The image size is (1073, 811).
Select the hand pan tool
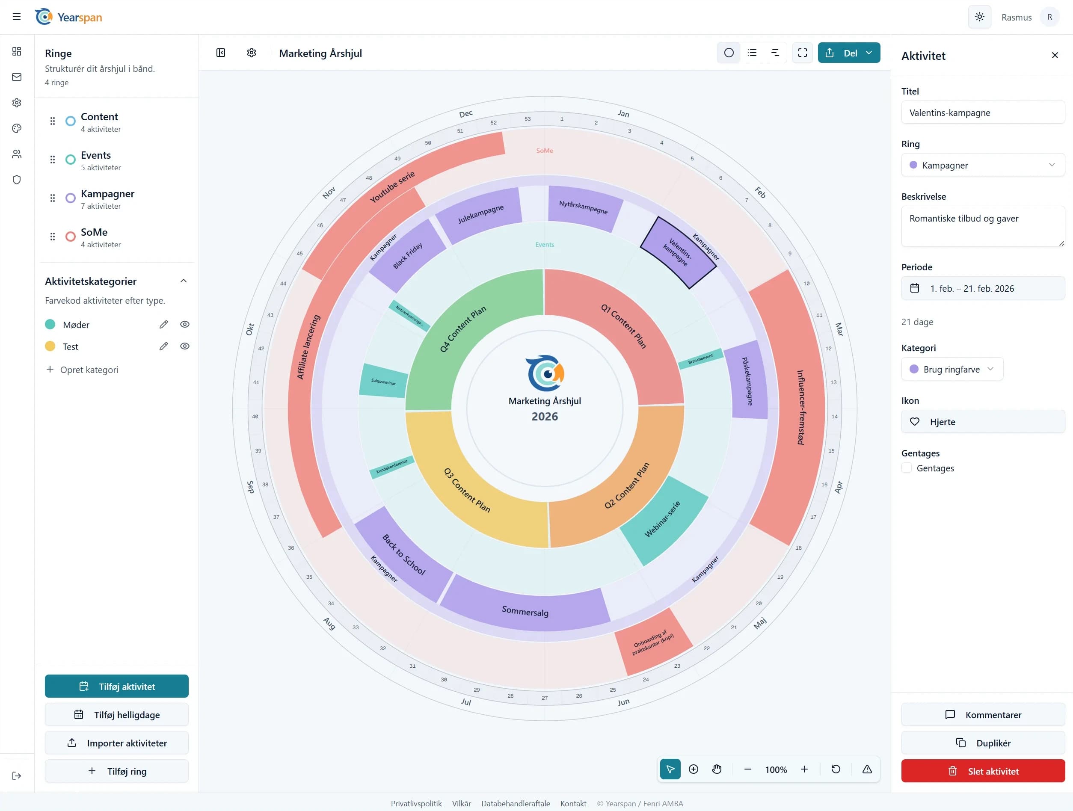tap(717, 769)
